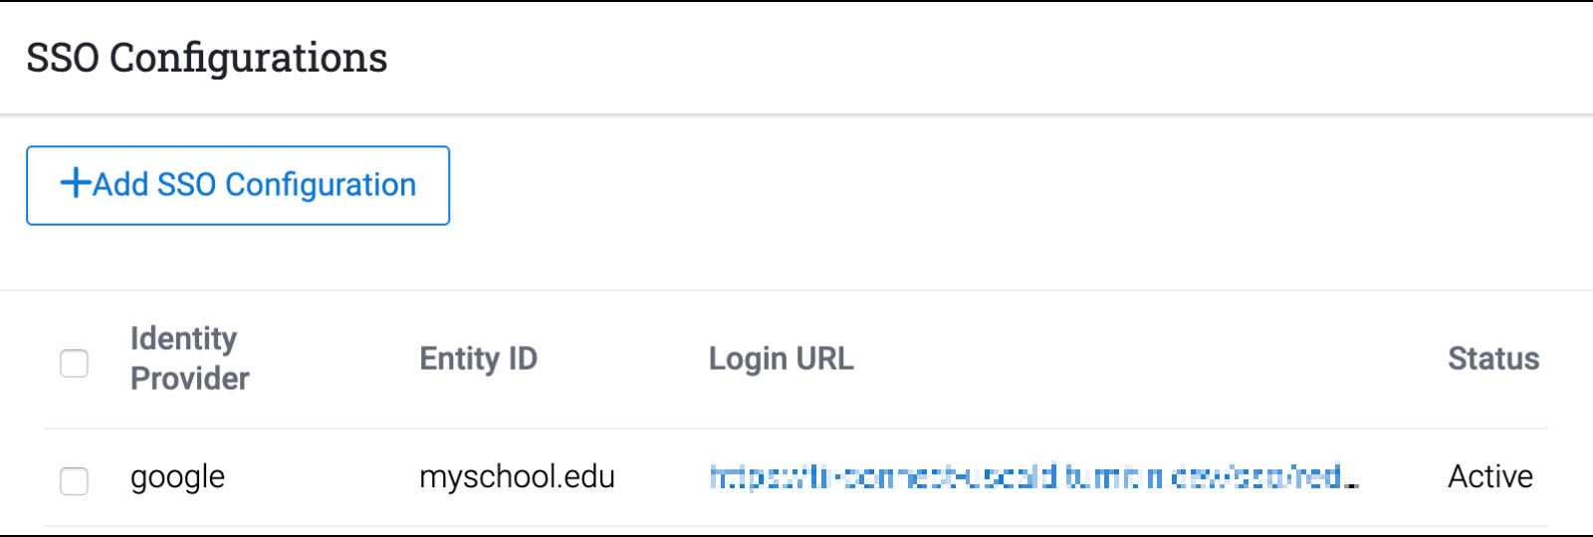
Task: Sort by Identity Provider column header
Action: [189, 358]
